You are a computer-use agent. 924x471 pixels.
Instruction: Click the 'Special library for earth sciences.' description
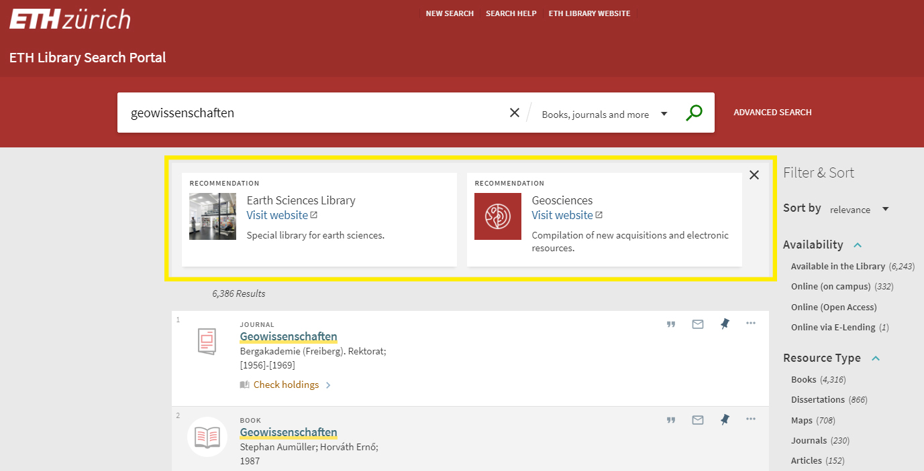pyautogui.click(x=315, y=235)
